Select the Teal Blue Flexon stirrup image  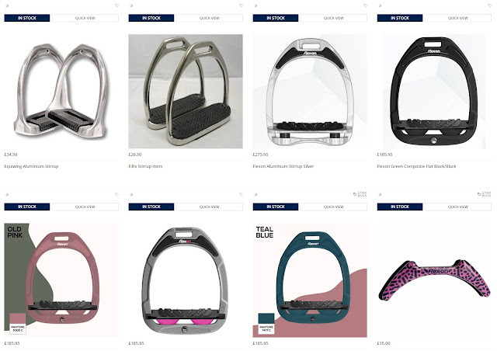tap(310, 280)
